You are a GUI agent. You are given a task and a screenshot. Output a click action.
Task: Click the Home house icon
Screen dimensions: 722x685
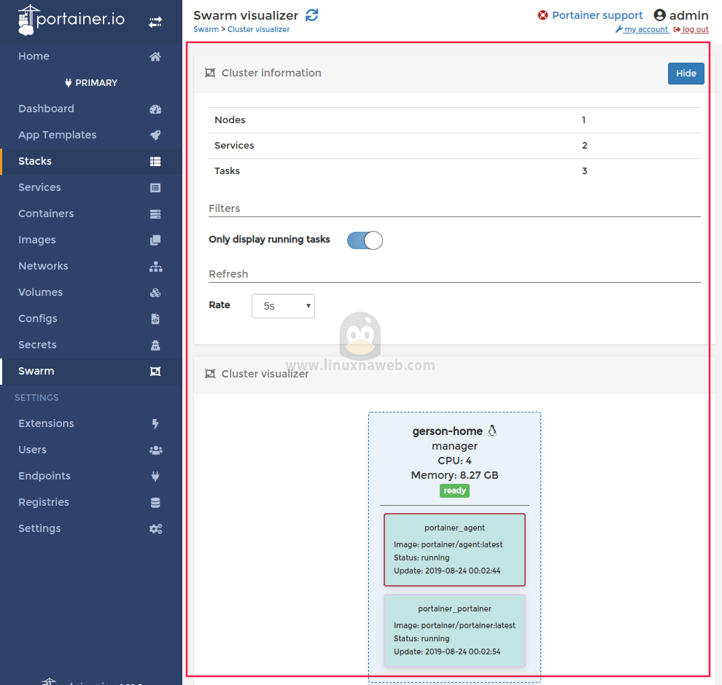point(155,57)
